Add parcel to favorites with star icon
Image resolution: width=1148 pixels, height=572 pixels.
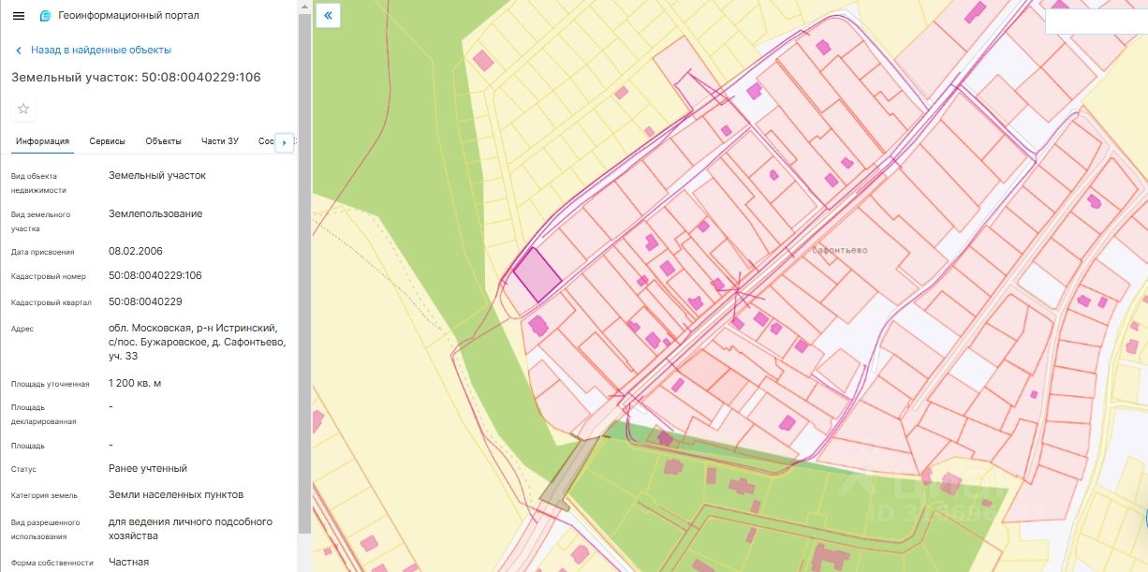[x=23, y=109]
